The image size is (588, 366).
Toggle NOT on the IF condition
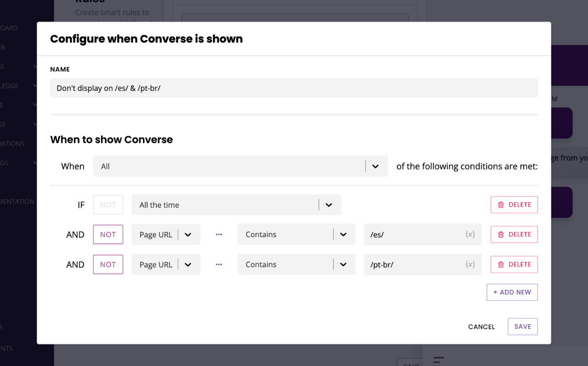[x=108, y=205]
